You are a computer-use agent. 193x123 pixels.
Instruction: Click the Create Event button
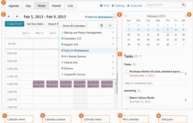(x=14, y=24)
